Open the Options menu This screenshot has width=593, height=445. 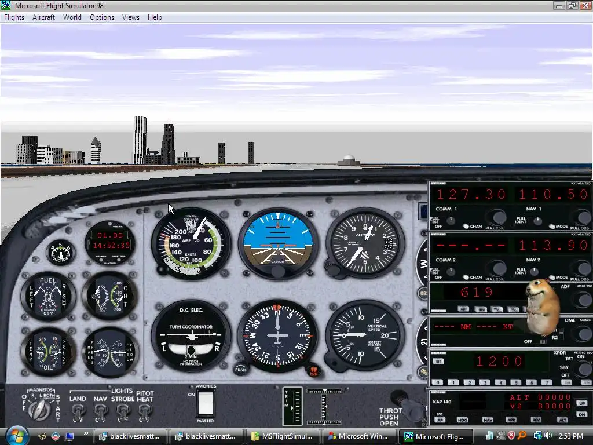pyautogui.click(x=102, y=17)
